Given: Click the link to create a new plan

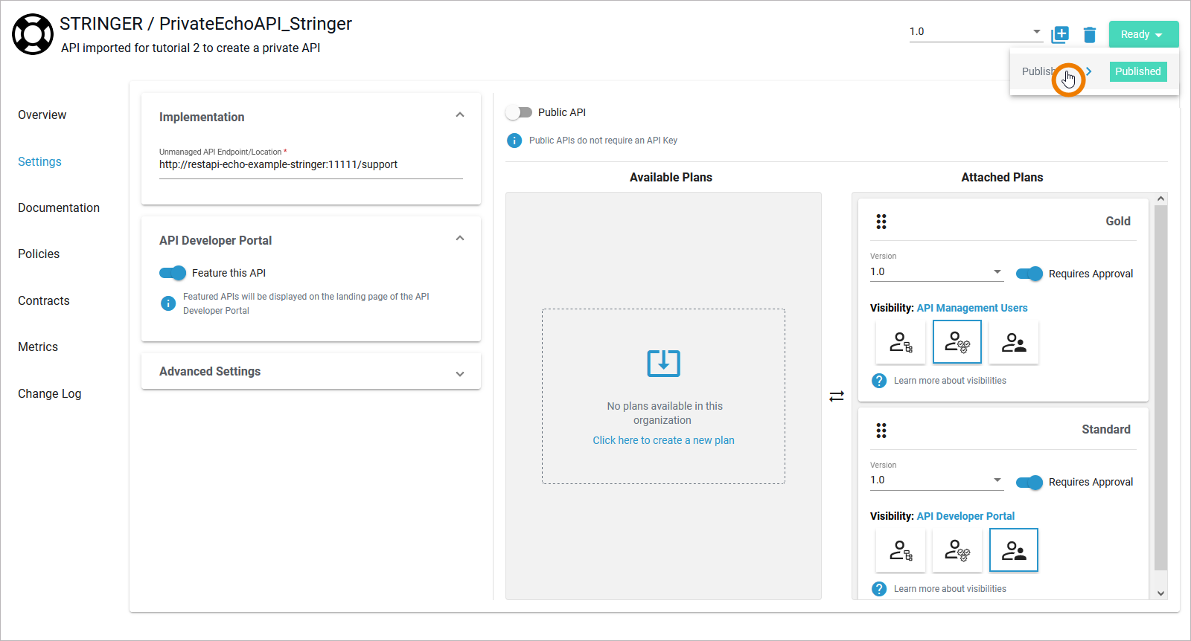Looking at the screenshot, I should (x=663, y=440).
